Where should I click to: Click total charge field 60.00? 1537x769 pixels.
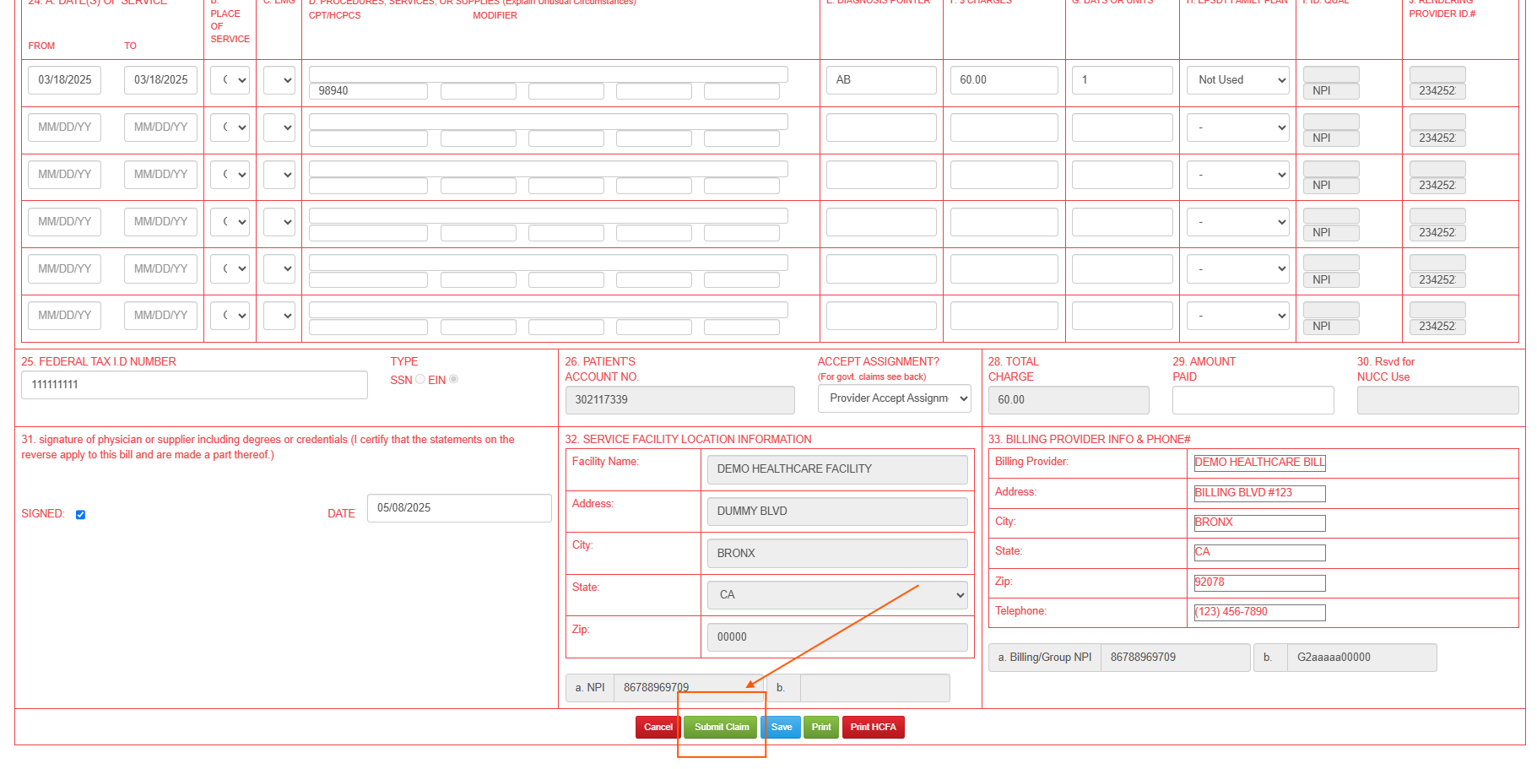[1069, 400]
